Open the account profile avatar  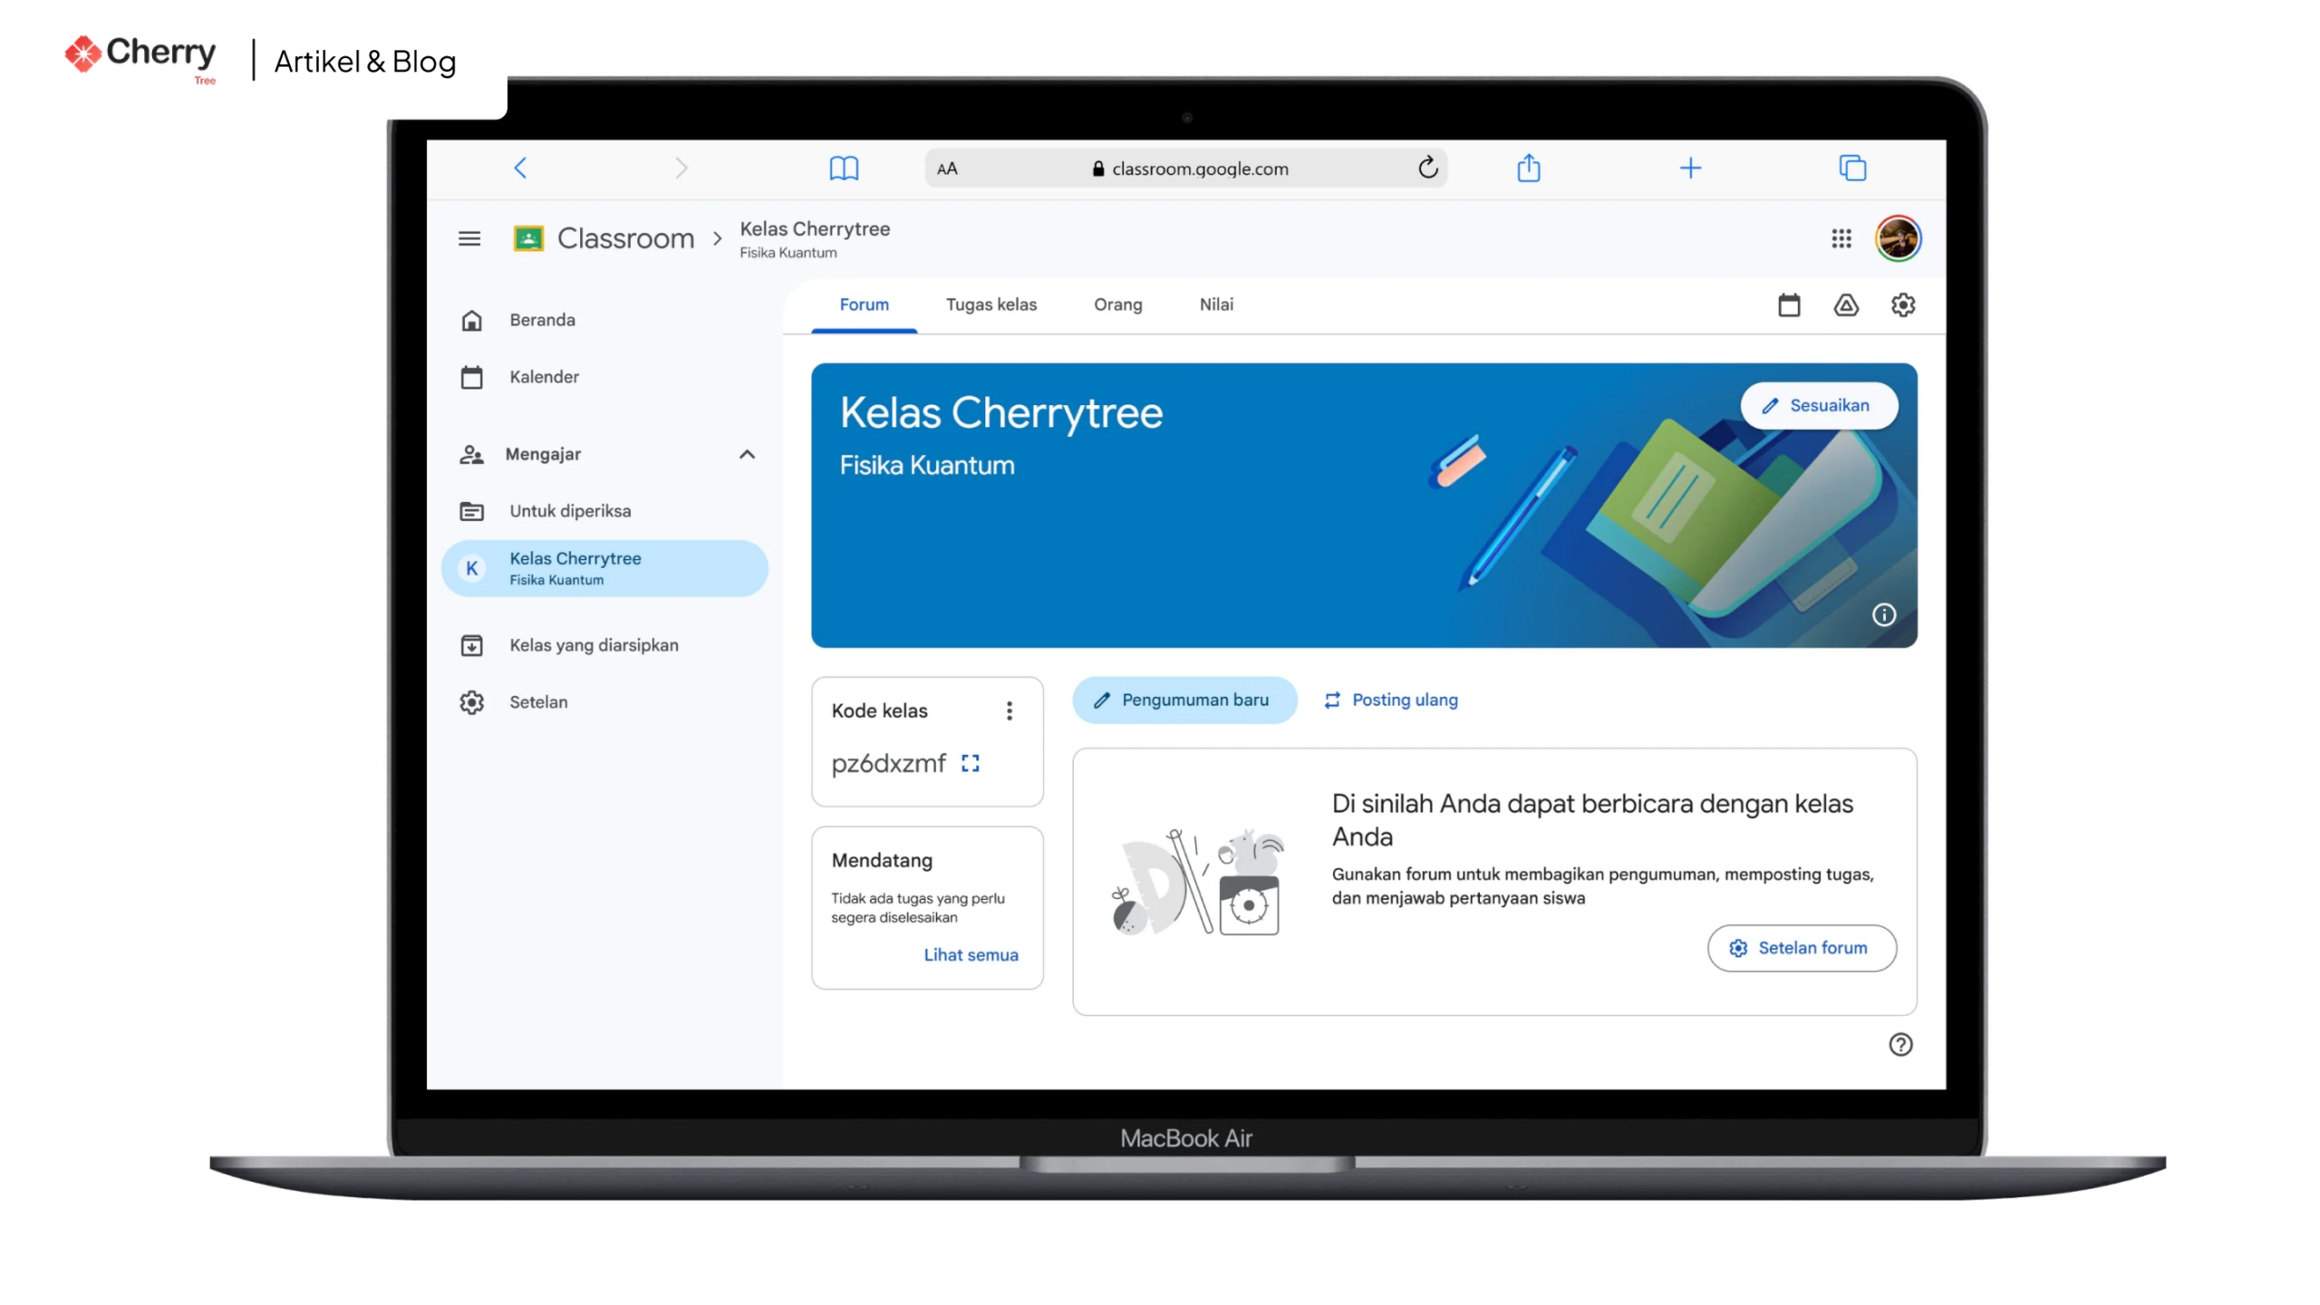point(1898,238)
